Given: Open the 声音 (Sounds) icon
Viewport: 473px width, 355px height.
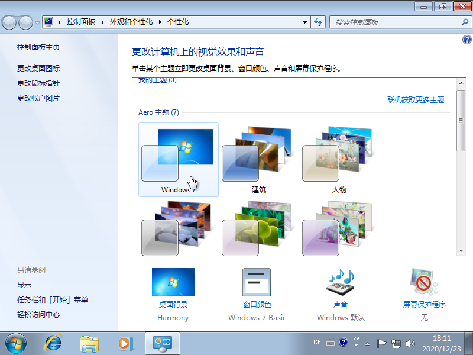Looking at the screenshot, I should tap(340, 283).
